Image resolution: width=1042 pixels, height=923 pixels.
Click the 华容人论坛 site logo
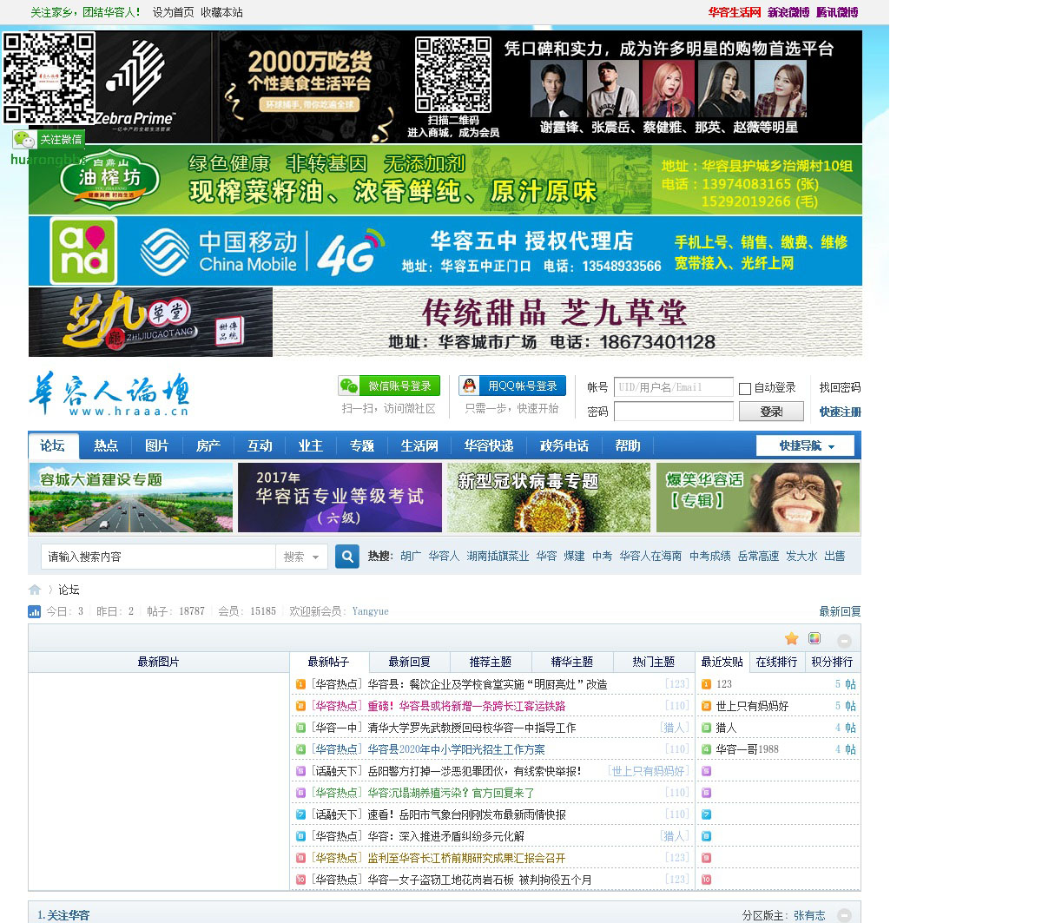[109, 394]
